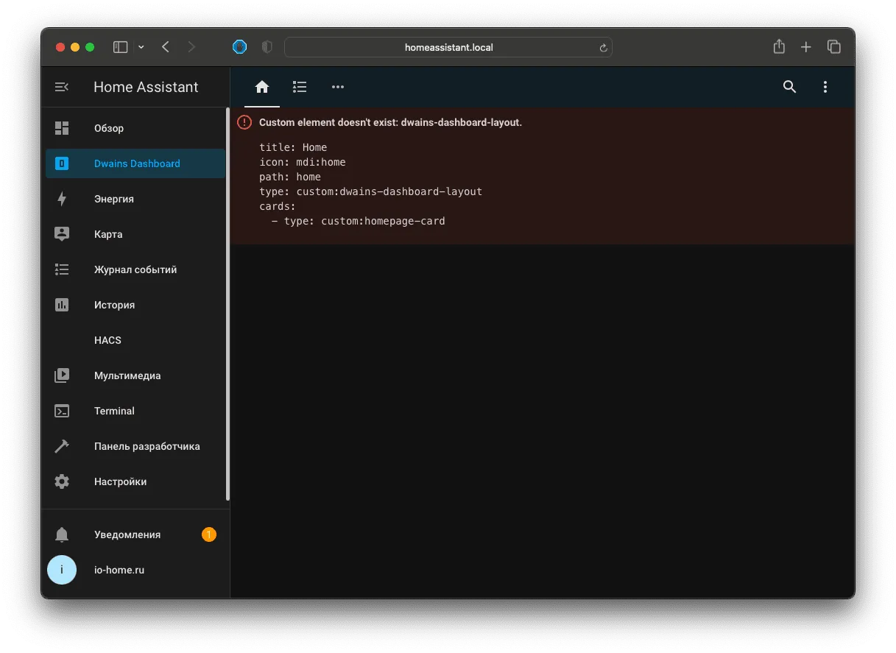
Task: Click the sidebar vertical scrollbar
Action: [x=228, y=305]
